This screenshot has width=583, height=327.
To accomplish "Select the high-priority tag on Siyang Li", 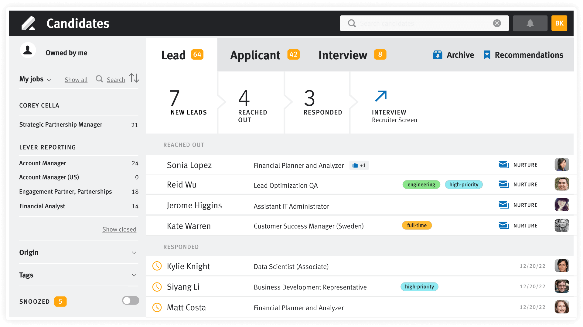I will (x=419, y=286).
